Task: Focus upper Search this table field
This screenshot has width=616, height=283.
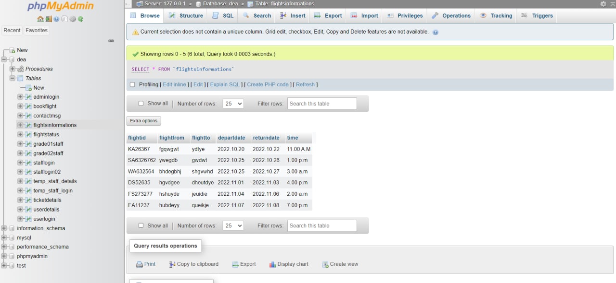Action: click(x=322, y=104)
